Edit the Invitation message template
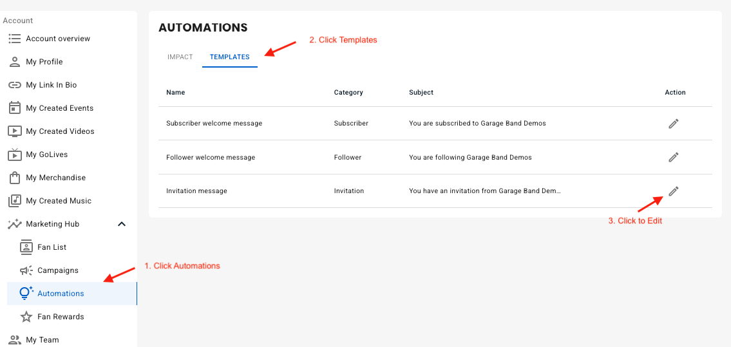731x347 pixels. click(x=673, y=191)
